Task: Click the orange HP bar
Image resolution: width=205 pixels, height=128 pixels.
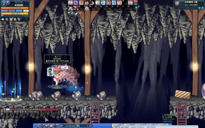Action: 14,8
